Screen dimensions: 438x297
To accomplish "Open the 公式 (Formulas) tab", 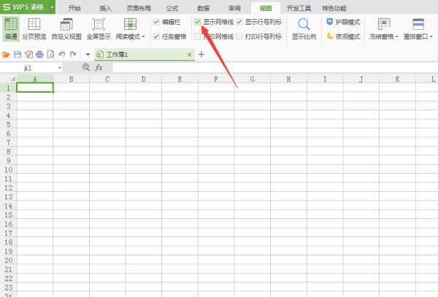I will 172,8.
